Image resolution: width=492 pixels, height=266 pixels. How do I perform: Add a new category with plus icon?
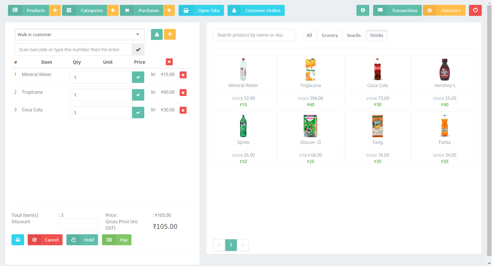pos(113,10)
